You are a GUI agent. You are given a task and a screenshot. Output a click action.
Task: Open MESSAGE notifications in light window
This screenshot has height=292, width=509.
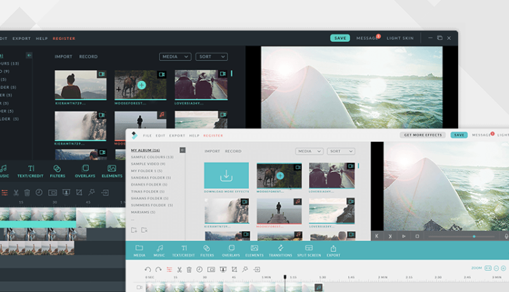(x=483, y=134)
